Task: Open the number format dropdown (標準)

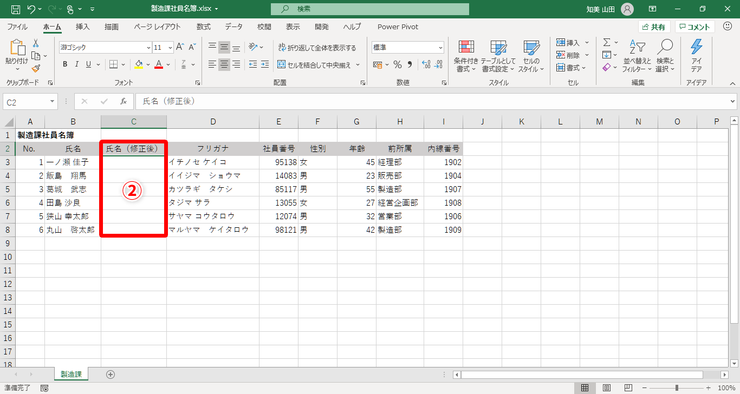Action: pyautogui.click(x=440, y=47)
